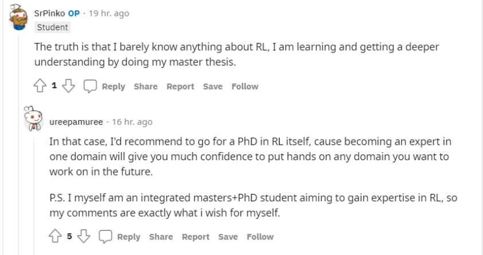Click the comment bubble icon under SrPinko's comment
The width and height of the screenshot is (483, 255).
tap(90, 86)
